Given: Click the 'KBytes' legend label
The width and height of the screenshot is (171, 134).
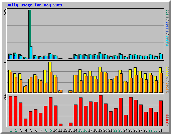Looking at the screenshot, I should click(x=167, y=120).
